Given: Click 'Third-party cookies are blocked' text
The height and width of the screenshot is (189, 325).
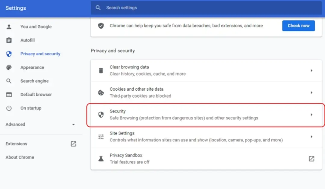Looking at the screenshot, I should (141, 96).
